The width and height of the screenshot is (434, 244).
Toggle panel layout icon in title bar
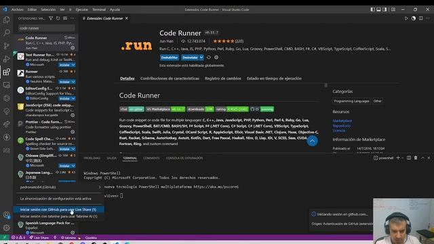pos(378,9)
